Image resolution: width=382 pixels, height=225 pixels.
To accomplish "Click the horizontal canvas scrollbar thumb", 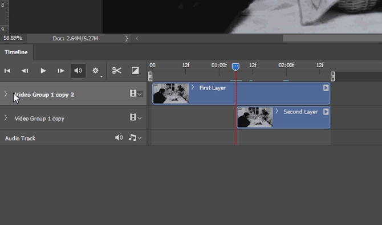I will pos(332,38).
